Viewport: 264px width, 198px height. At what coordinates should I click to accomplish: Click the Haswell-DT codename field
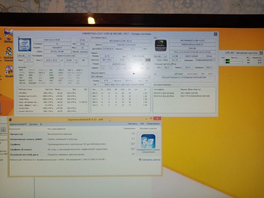click(57, 48)
